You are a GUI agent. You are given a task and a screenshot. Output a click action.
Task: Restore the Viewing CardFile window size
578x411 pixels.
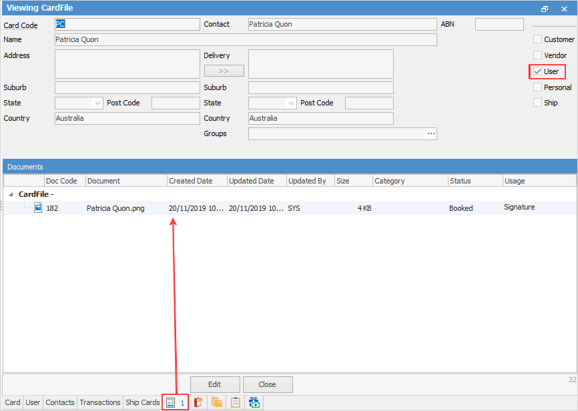coord(545,9)
